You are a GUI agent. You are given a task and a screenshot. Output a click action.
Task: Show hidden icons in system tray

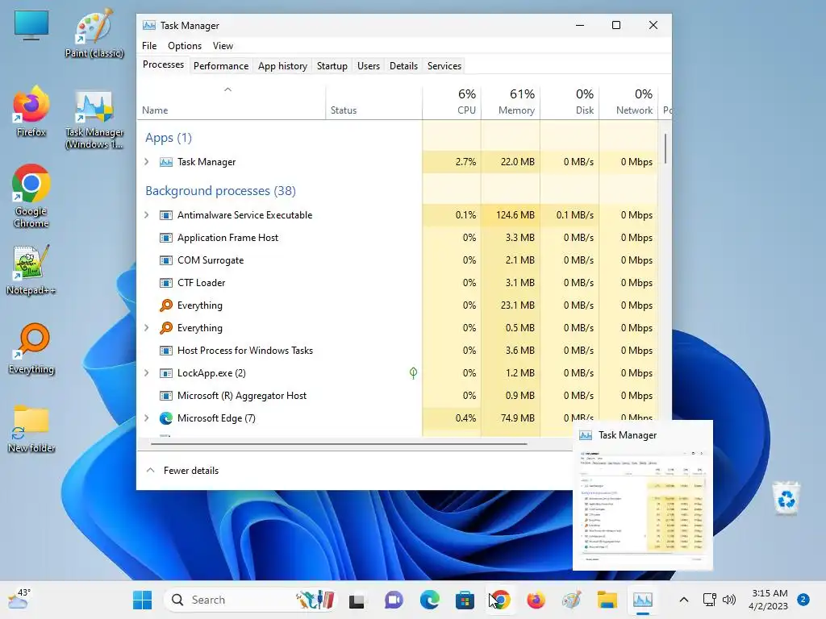click(x=684, y=600)
